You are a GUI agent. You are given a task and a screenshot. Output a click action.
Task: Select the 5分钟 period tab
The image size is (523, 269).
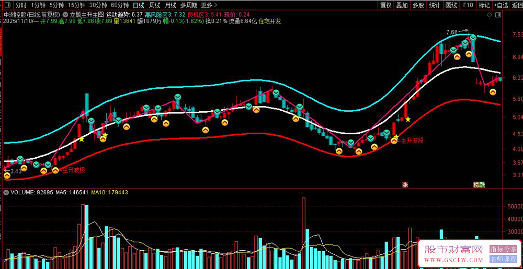(x=56, y=5)
